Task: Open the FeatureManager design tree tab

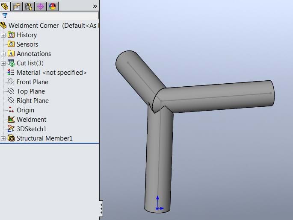Action: pos(6,6)
